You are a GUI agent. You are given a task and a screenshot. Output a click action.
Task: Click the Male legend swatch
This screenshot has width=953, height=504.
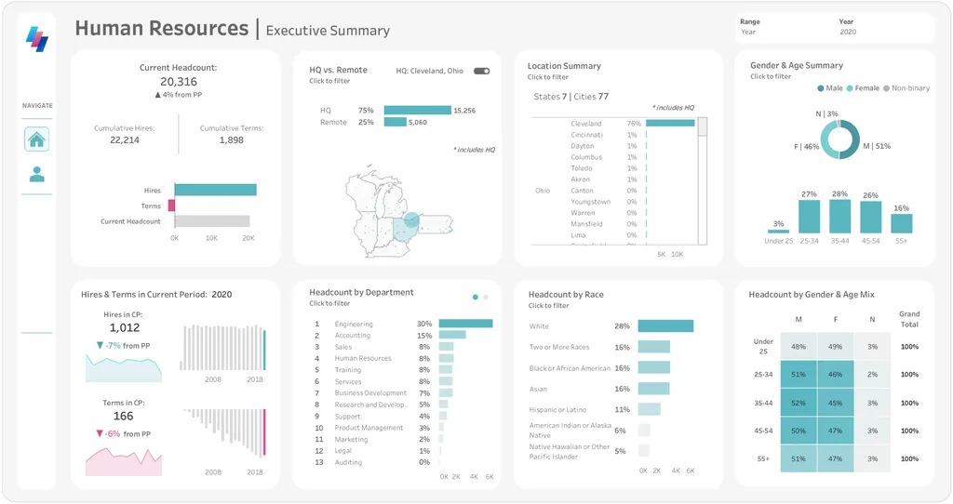(821, 88)
